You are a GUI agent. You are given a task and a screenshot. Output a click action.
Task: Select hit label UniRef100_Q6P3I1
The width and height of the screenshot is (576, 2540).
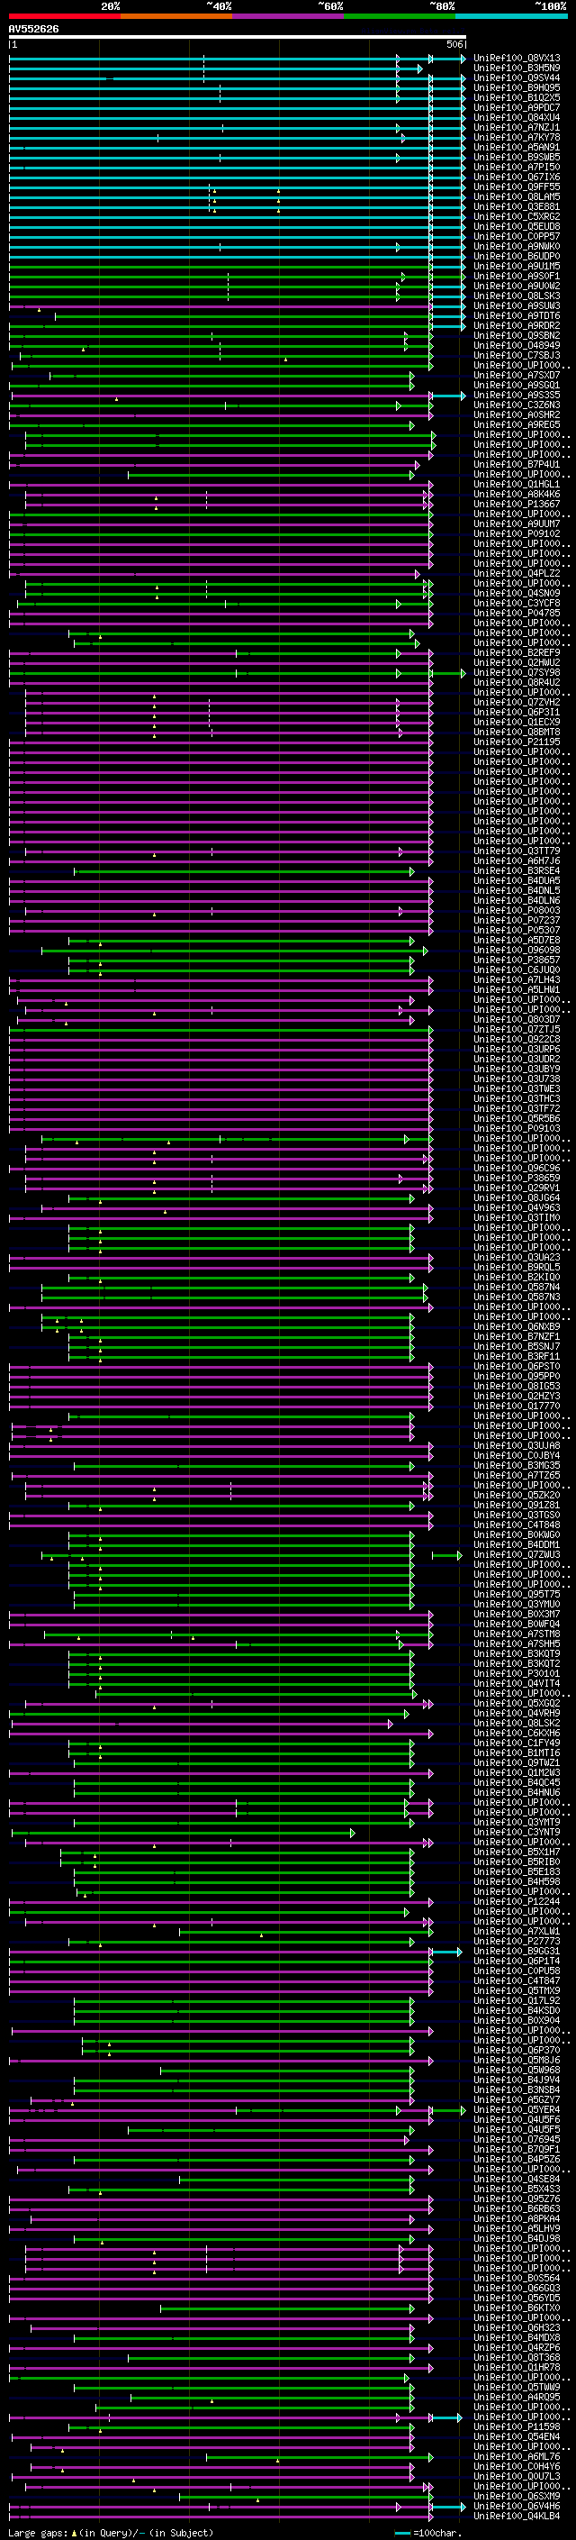(x=517, y=712)
